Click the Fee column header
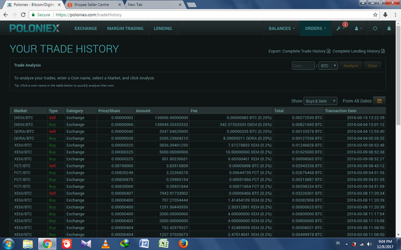 [x=194, y=111]
